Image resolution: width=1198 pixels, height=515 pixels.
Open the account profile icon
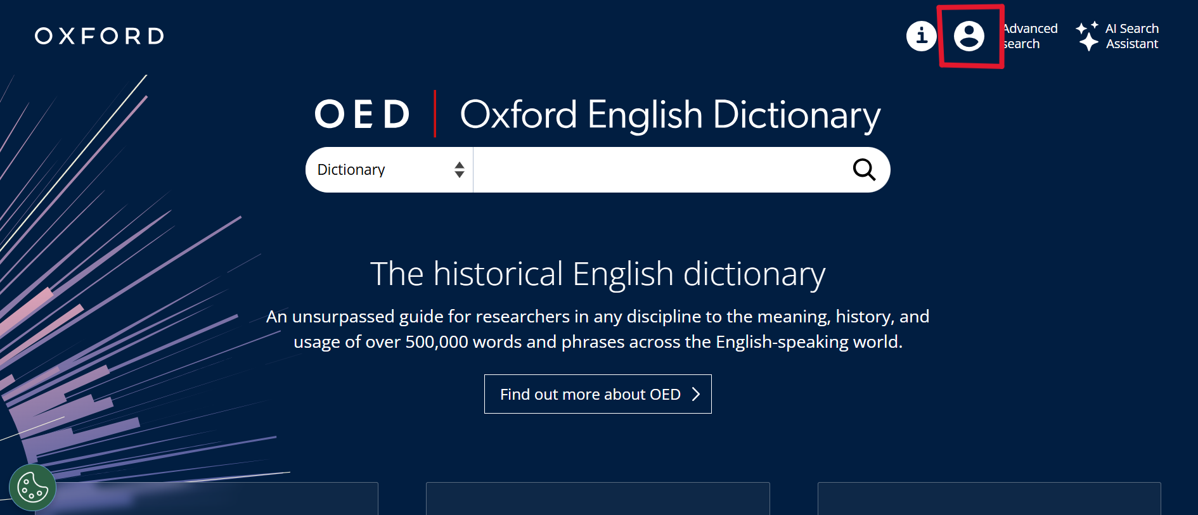(x=969, y=36)
